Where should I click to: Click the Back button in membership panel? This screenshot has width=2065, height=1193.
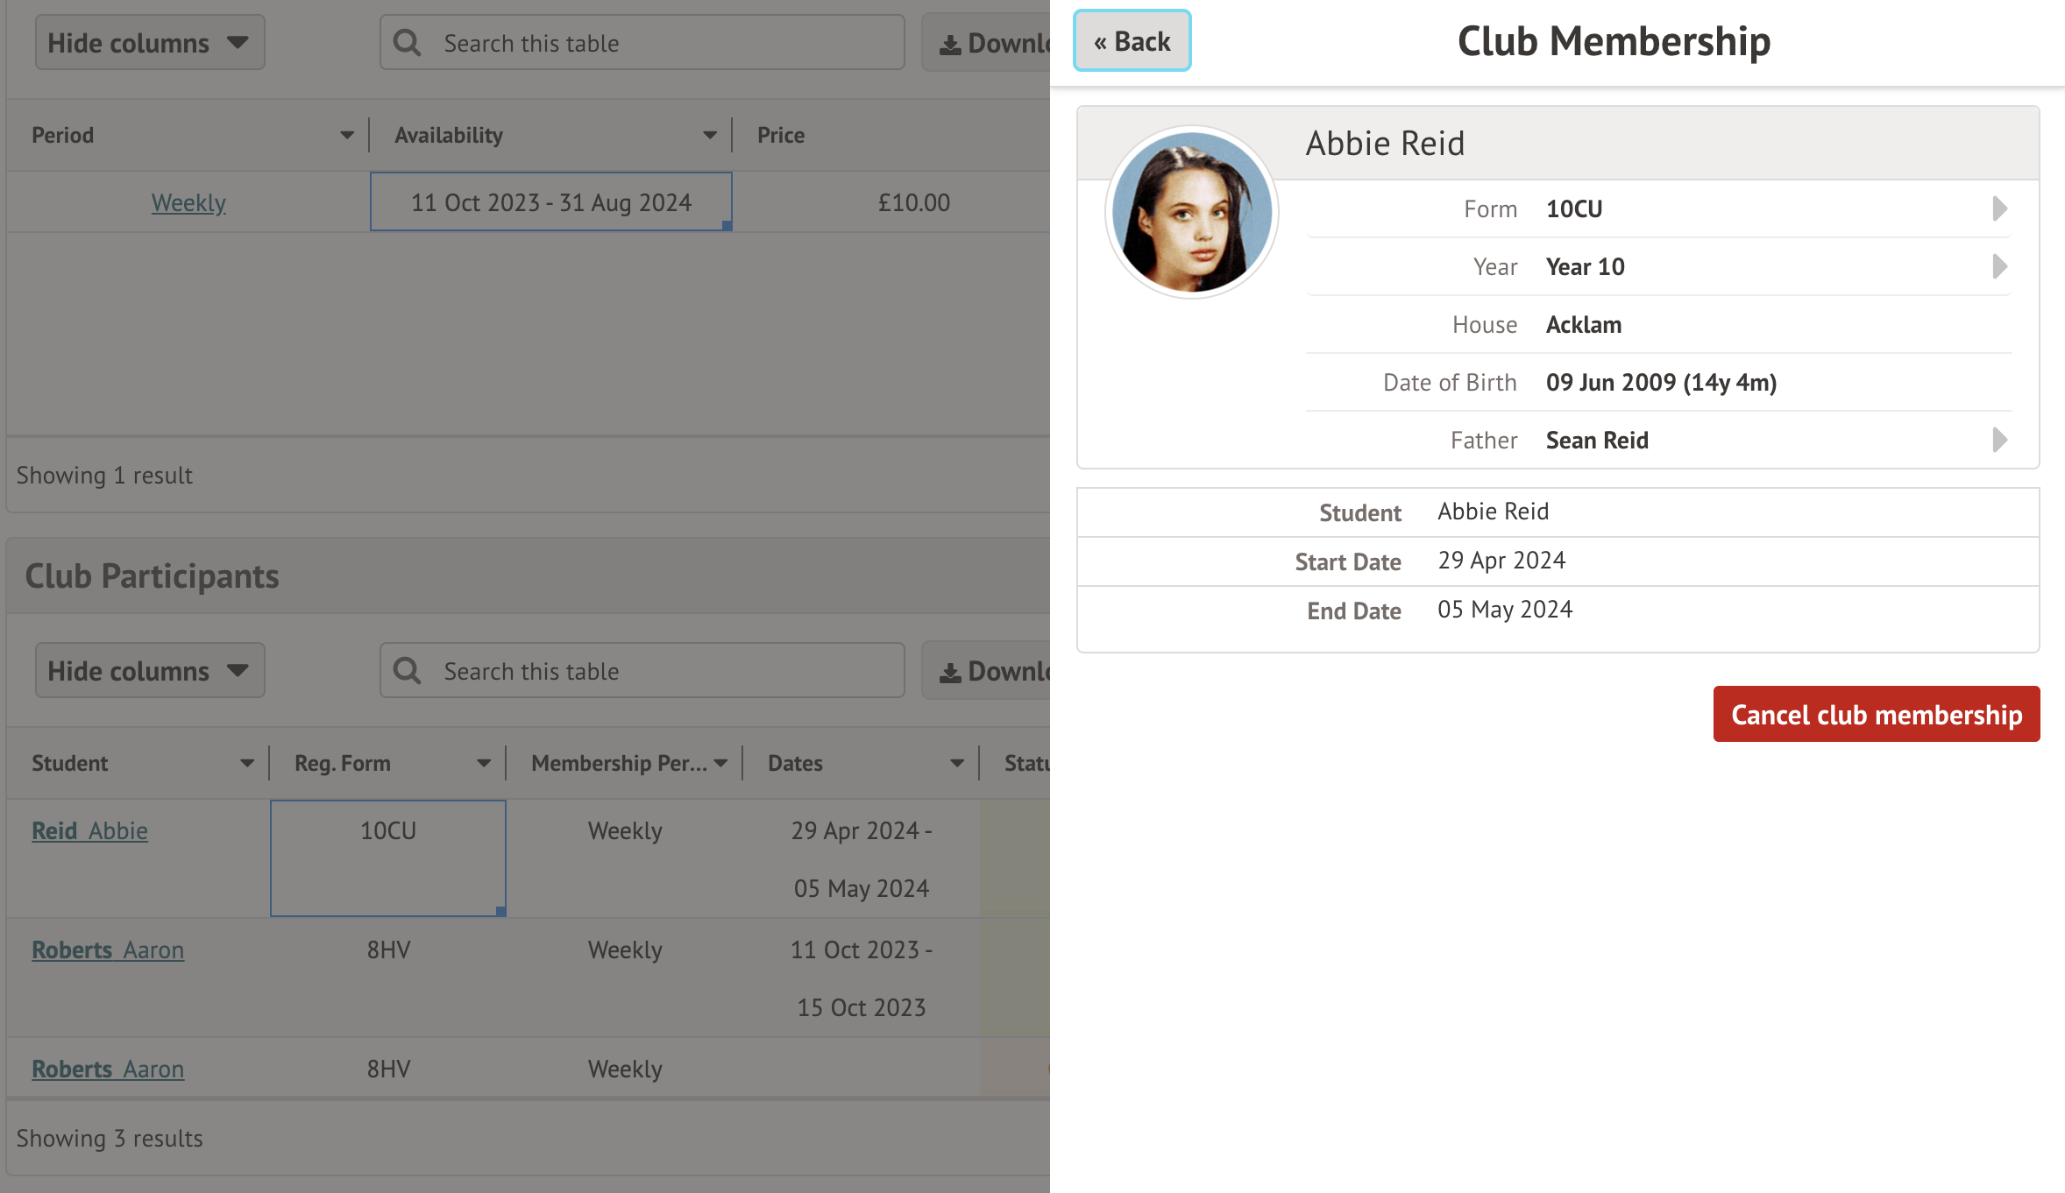tap(1132, 41)
